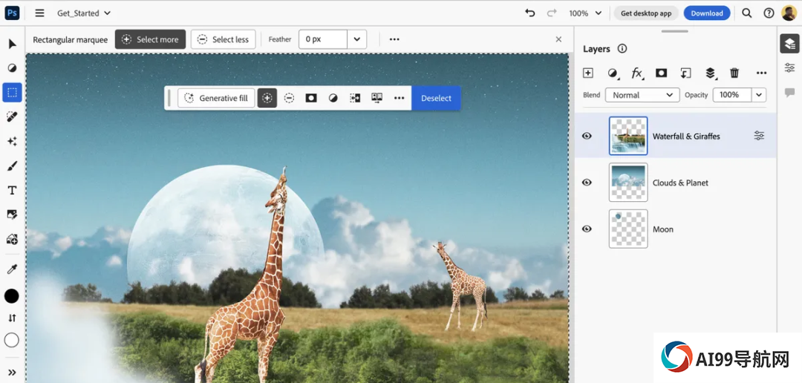Open Layers panel info icon
Image resolution: width=802 pixels, height=383 pixels.
click(622, 49)
